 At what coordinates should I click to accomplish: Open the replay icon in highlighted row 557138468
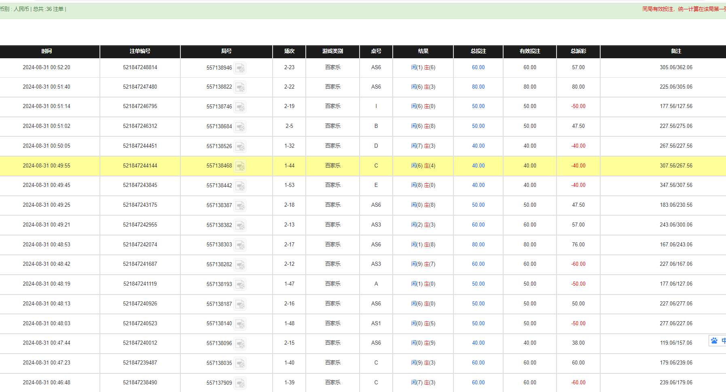click(240, 166)
